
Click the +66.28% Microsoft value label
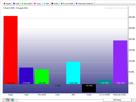click(42, 83)
